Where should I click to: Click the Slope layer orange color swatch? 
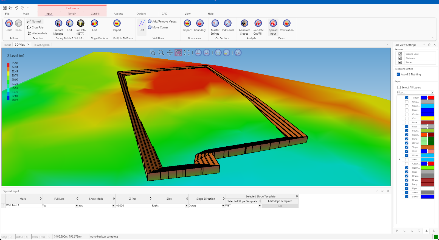click(x=427, y=147)
